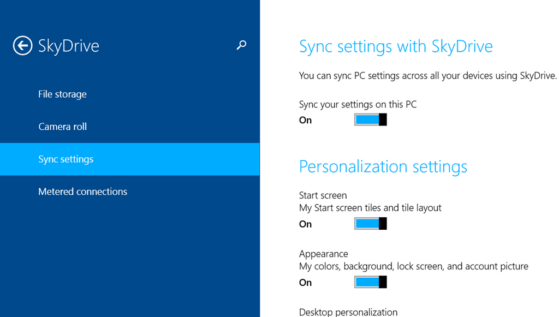The height and width of the screenshot is (317, 559).
Task: Click the Appearance setting label
Action: [x=323, y=254]
